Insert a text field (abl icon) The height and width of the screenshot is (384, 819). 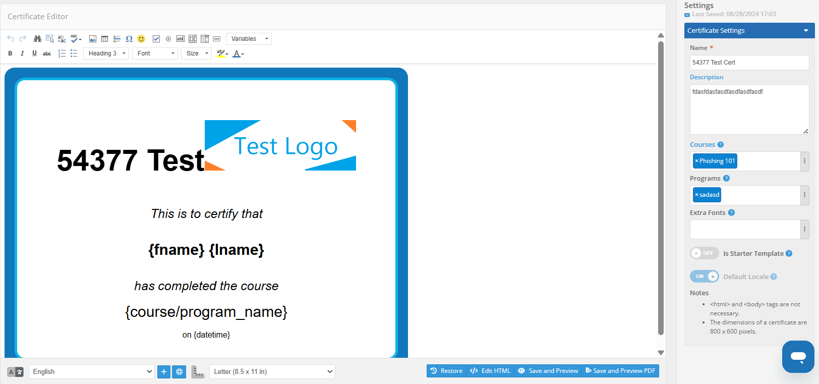[181, 39]
